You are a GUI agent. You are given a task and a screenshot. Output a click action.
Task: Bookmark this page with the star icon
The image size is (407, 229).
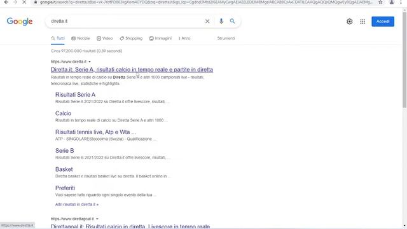[x=380, y=2]
